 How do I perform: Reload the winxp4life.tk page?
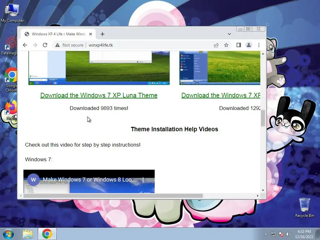pos(45,45)
